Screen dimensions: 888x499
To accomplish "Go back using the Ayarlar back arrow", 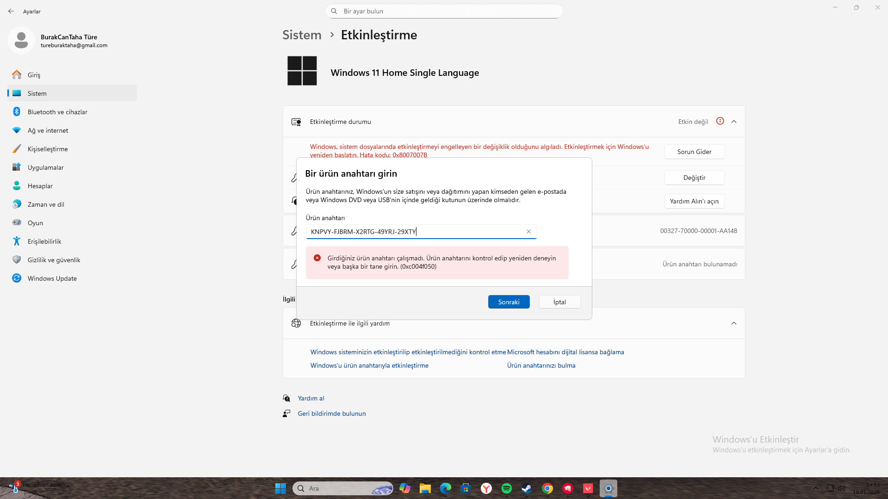I will (x=11, y=11).
